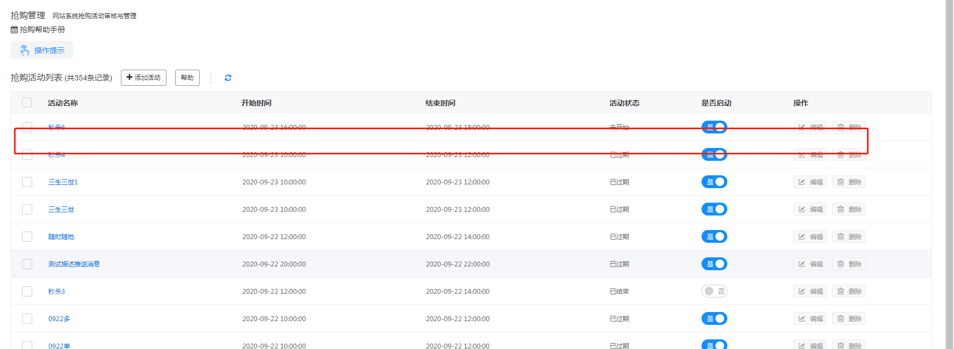
Task: Open the 抢购帮助手册 help manual link
Action: (42, 29)
